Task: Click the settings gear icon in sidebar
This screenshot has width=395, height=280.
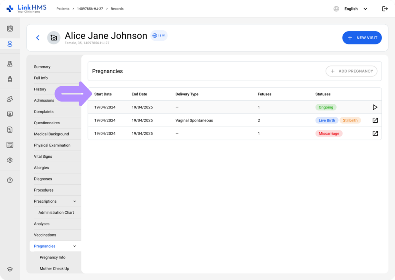Action: 10,160
